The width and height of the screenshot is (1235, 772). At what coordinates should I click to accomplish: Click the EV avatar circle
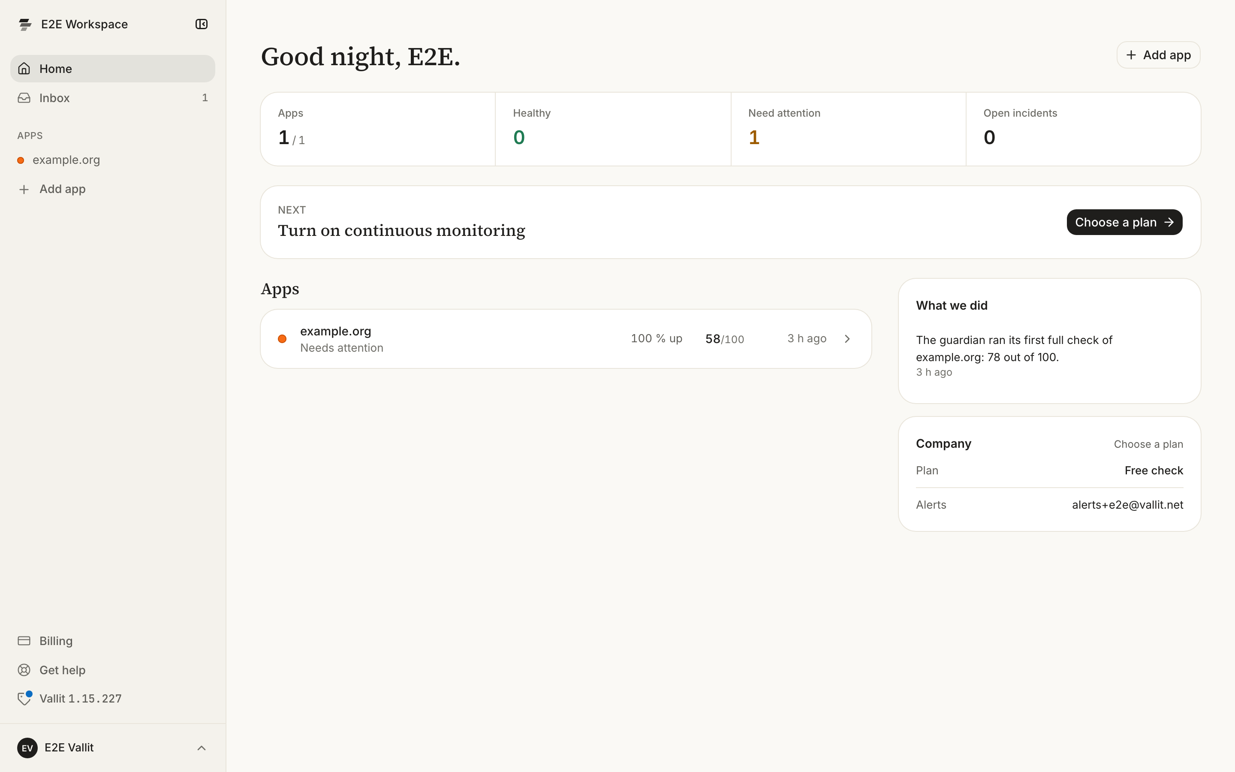pyautogui.click(x=27, y=748)
